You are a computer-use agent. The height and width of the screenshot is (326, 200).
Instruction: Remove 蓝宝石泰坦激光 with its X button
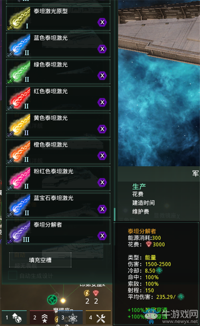point(102,209)
